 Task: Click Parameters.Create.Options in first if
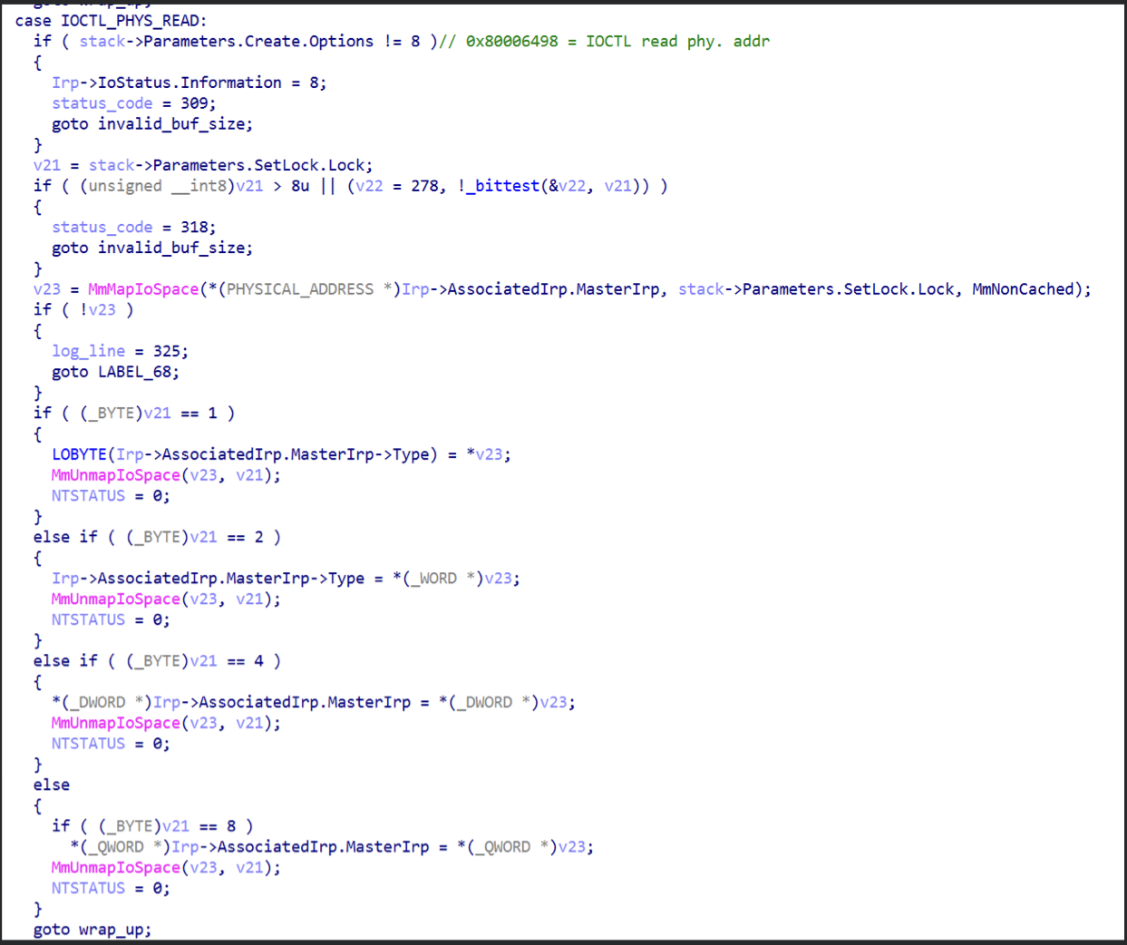[257, 41]
